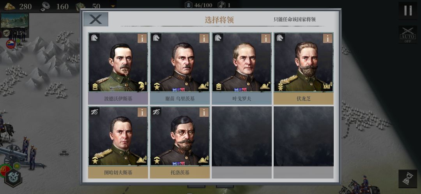Select the gold resource icon showing 280
Viewport: 421px width, 194px height.
click(10, 6)
